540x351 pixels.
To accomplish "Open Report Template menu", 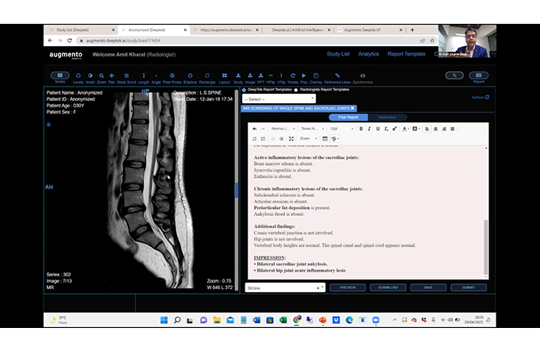I will 407,54.
